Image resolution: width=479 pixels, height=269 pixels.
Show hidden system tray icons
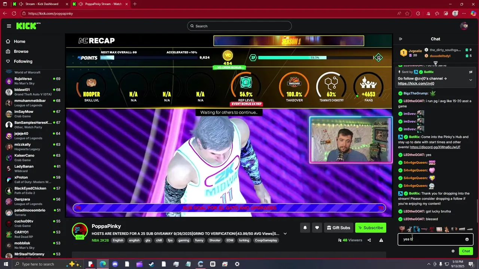(428, 264)
